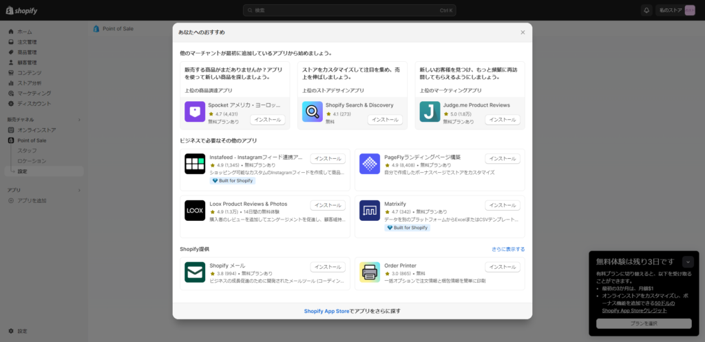This screenshot has height=342, width=705.
Task: Open the PageFlyランディングページ構築 title
Action: (422, 158)
